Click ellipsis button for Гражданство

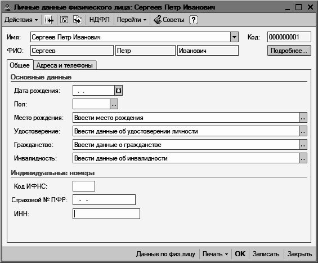pos(303,145)
